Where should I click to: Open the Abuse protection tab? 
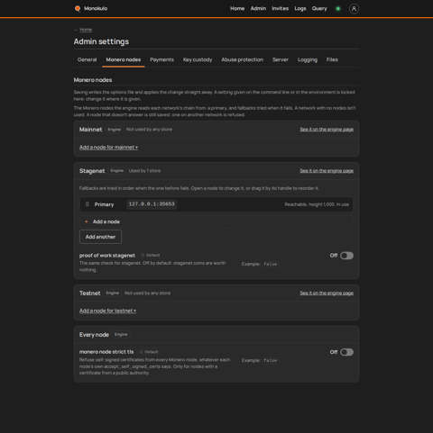[x=243, y=59]
